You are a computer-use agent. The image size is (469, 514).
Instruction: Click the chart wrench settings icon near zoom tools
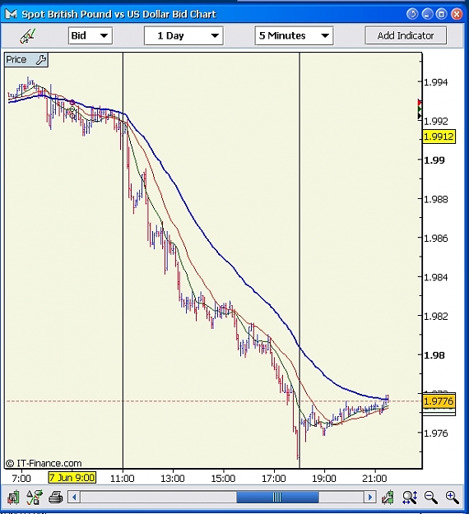(388, 498)
